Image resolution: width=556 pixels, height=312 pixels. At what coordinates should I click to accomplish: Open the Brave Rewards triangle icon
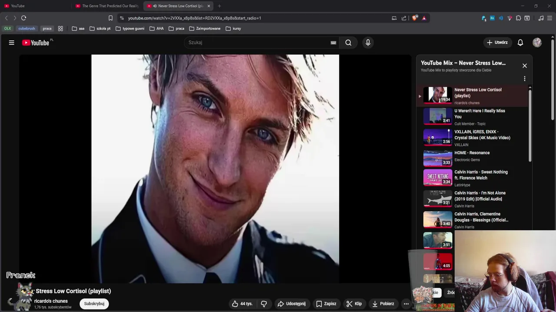424,18
